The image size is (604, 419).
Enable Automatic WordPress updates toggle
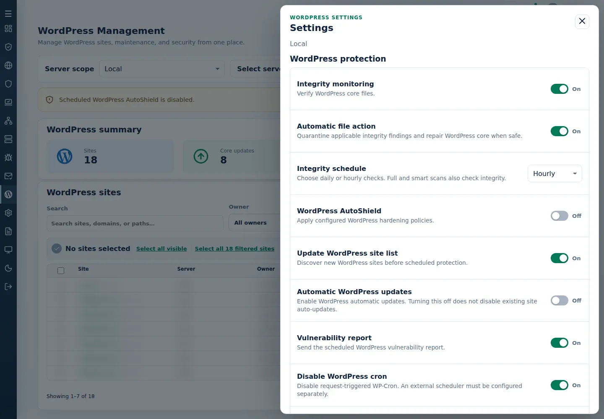click(x=560, y=300)
